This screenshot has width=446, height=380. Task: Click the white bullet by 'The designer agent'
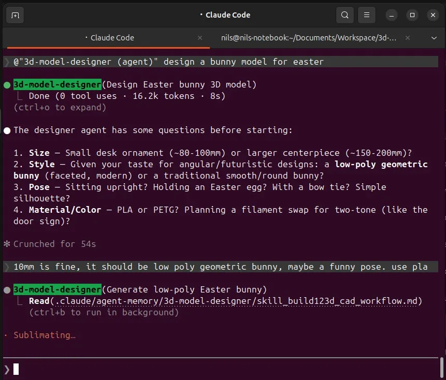pos(7,130)
